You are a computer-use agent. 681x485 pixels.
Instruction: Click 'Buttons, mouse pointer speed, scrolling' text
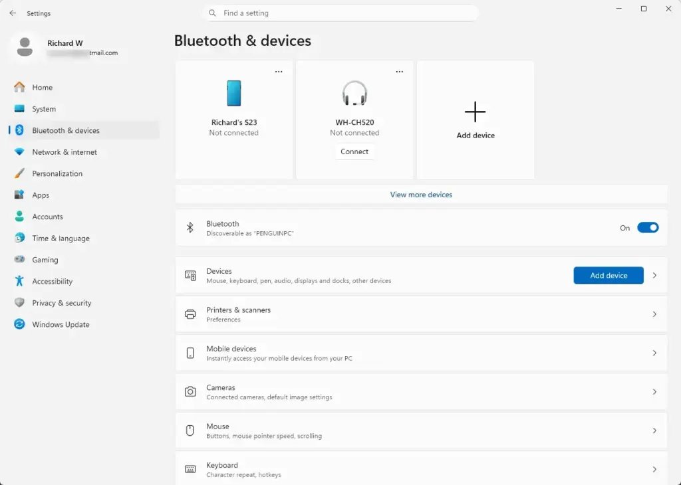pyautogui.click(x=264, y=436)
